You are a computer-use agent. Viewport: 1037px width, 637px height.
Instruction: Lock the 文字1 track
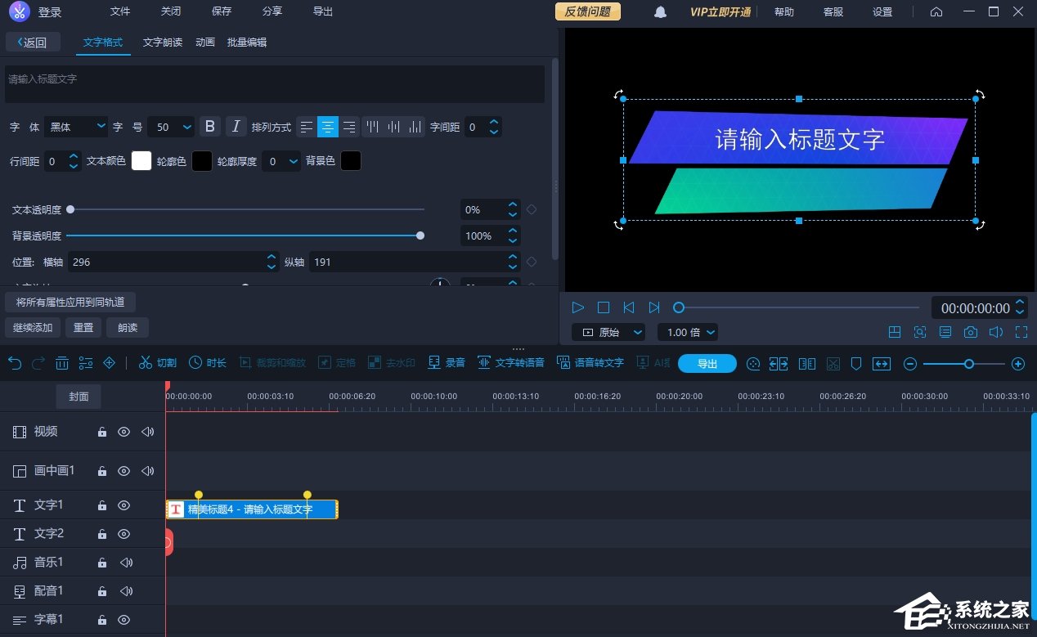(102, 506)
